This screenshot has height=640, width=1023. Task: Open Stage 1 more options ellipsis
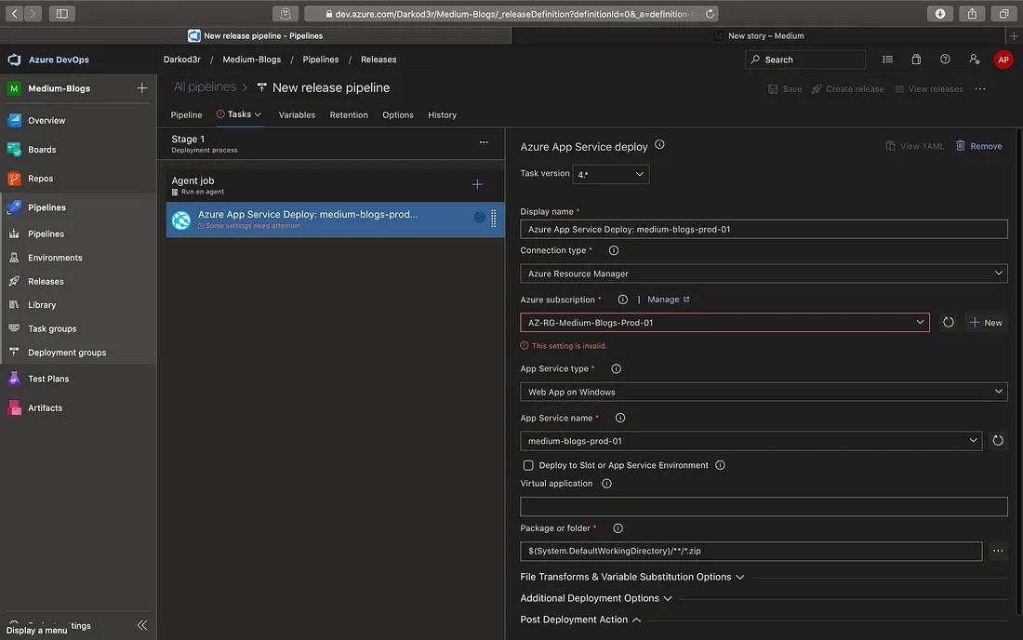484,142
